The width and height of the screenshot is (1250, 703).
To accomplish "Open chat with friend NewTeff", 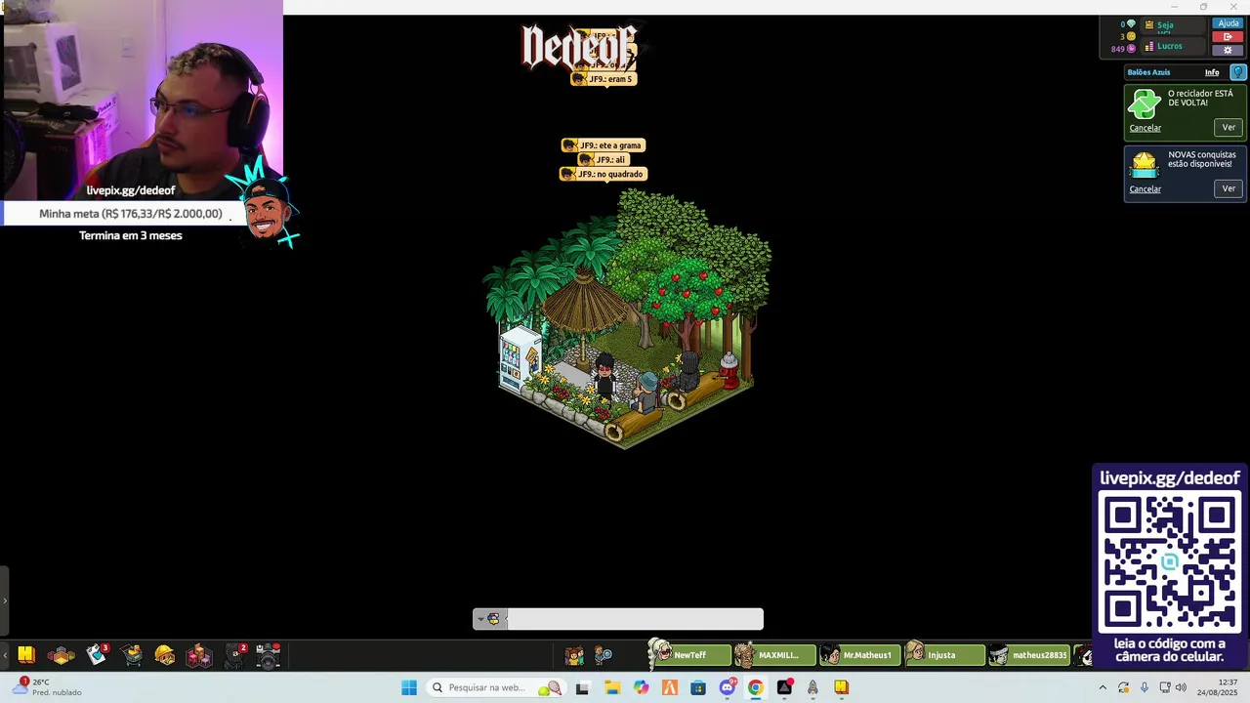I will [689, 655].
